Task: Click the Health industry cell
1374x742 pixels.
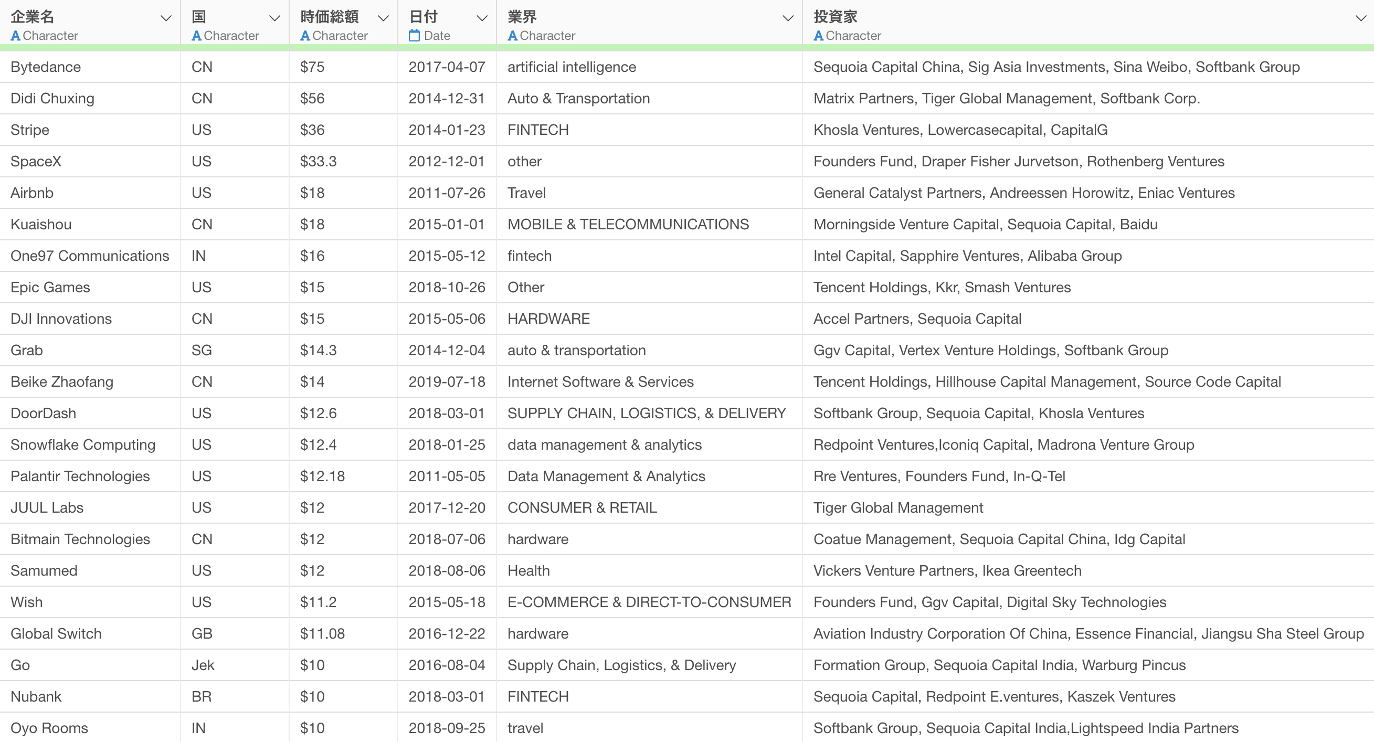Action: (650, 570)
